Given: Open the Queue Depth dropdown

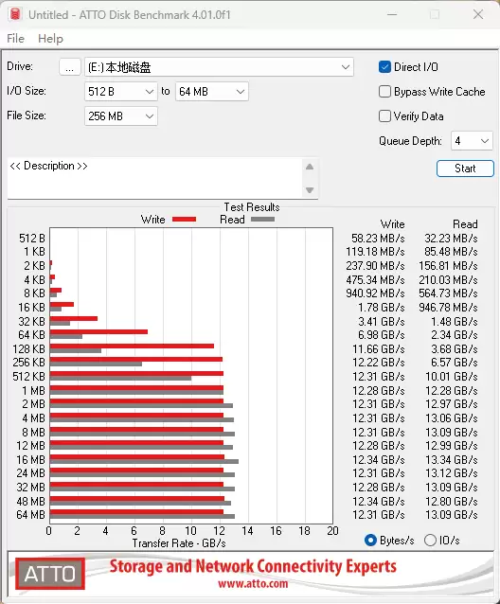Looking at the screenshot, I should click(x=472, y=141).
